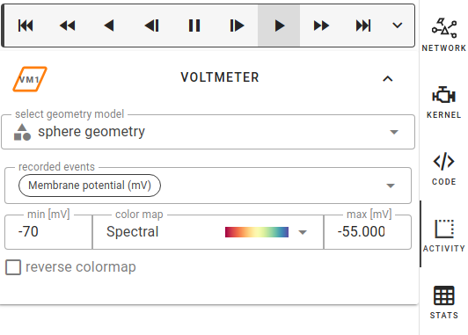Enable the reverse colormap checkbox
Screen dimensions: 468x335
click(x=13, y=267)
